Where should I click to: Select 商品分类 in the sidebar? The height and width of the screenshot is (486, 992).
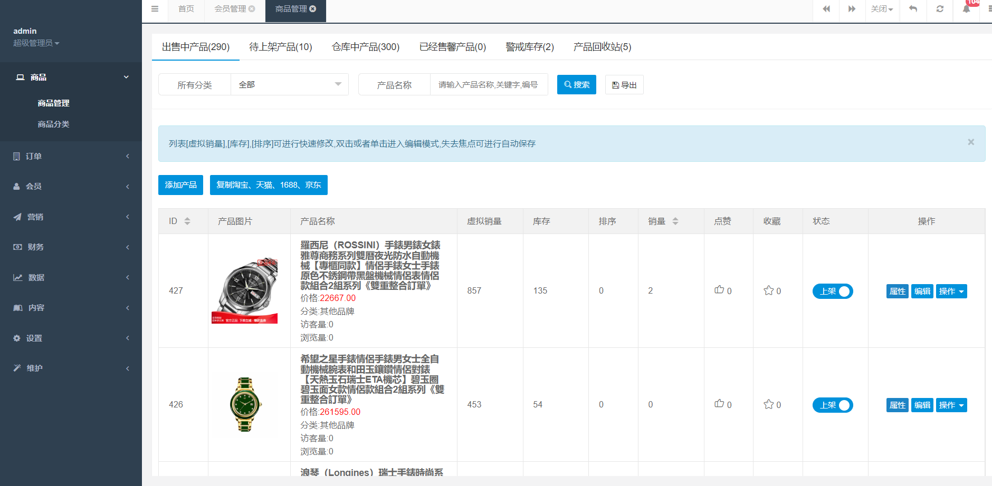tap(53, 124)
